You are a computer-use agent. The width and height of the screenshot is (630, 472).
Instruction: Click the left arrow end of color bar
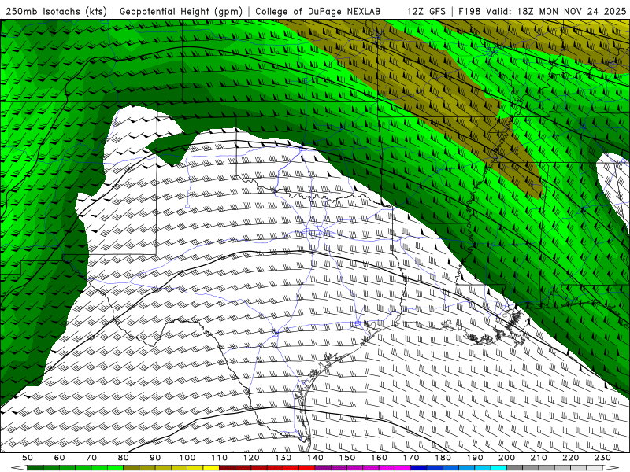[18, 468]
